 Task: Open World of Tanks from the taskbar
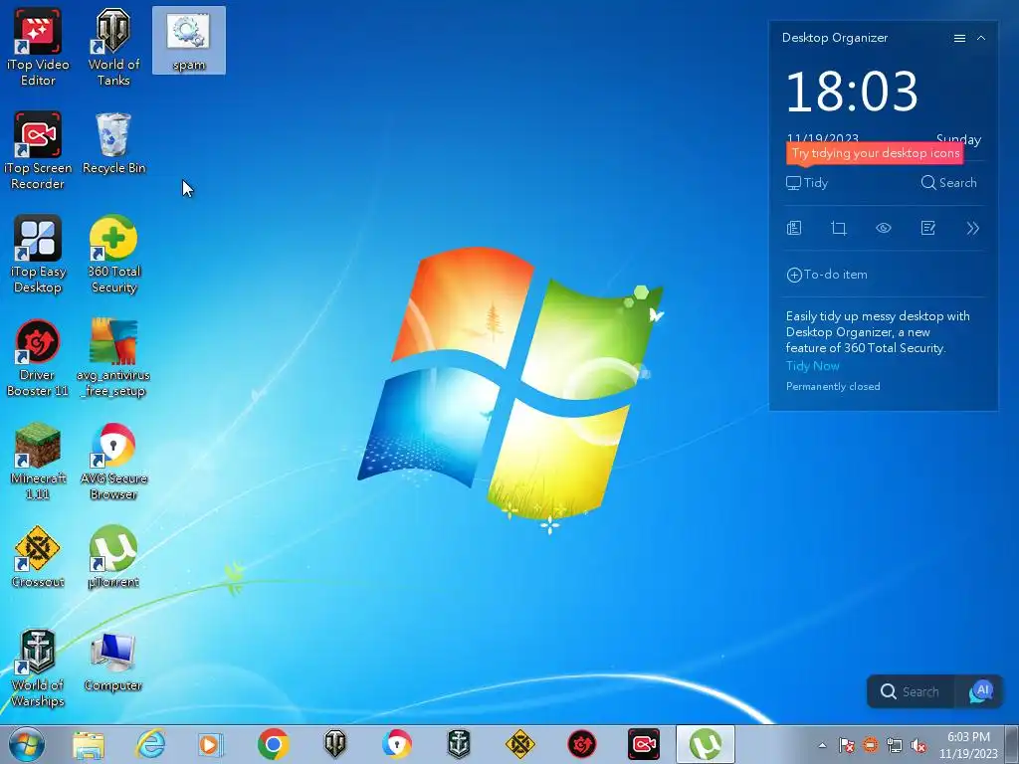[x=334, y=744]
